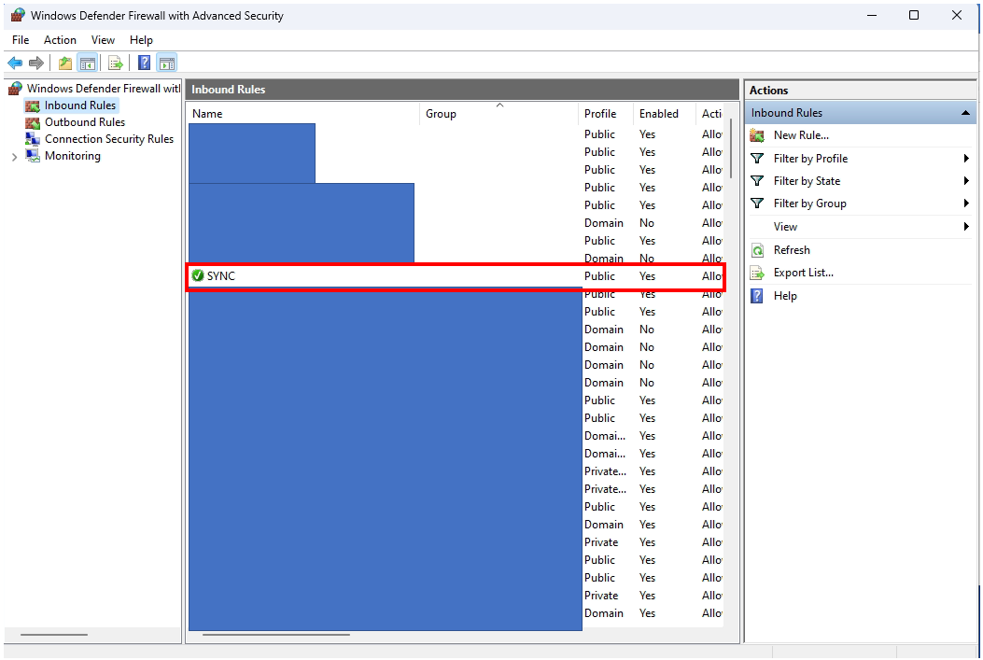Open the View menu in the menu bar
Image resolution: width=983 pixels, height=660 pixels.
click(x=103, y=40)
